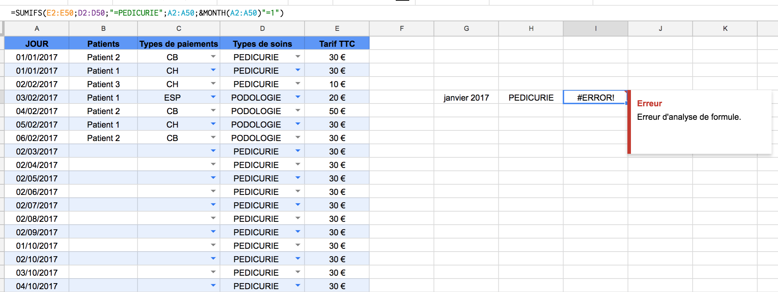Select the 06/02/2017 date cell
This screenshot has height=292, width=778.
[37, 137]
